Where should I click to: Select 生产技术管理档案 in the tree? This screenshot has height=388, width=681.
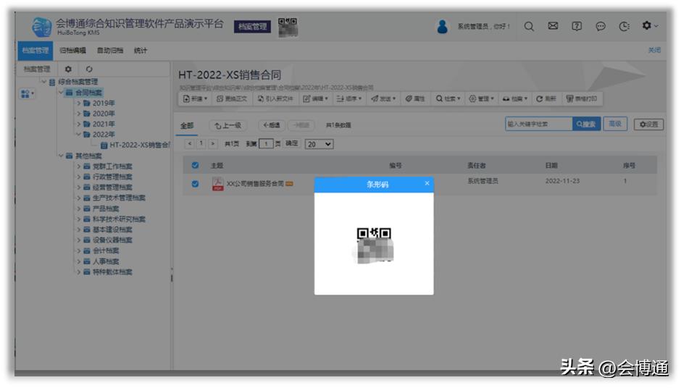point(119,198)
